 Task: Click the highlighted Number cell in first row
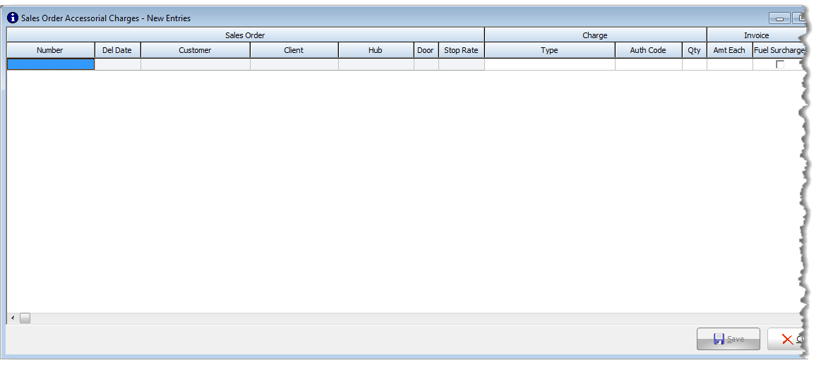pos(51,64)
